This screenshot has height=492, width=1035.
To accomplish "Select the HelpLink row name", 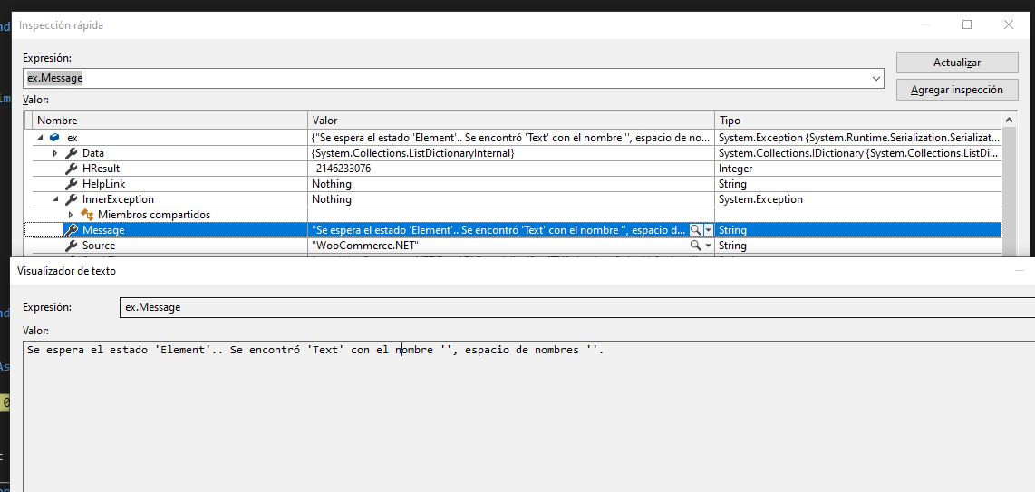I will click(x=103, y=184).
